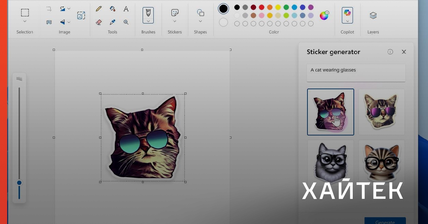Expand the Shapes dropdown chevron
428x224 pixels.
[200, 21]
